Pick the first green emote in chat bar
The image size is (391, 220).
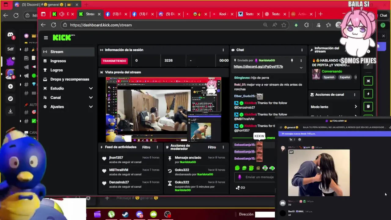click(x=237, y=168)
